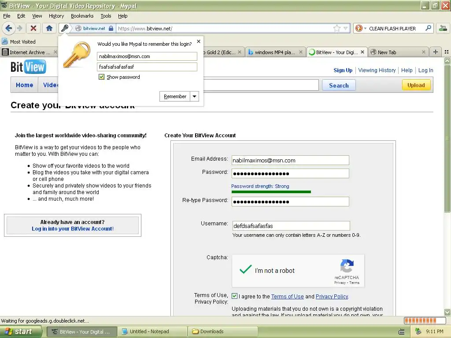Go back with the Back arrow
Viewport: 451px width, 338px height.
(x=8, y=28)
